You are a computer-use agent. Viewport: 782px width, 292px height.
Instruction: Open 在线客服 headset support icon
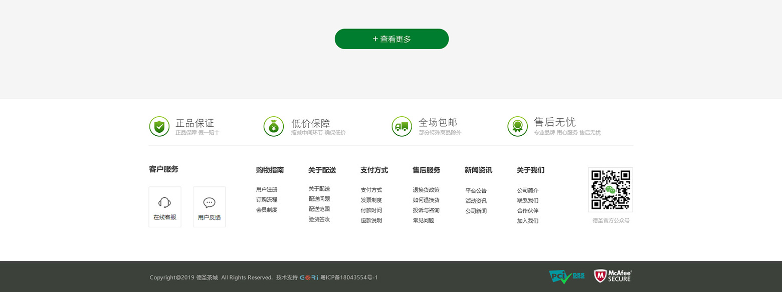coord(165,203)
